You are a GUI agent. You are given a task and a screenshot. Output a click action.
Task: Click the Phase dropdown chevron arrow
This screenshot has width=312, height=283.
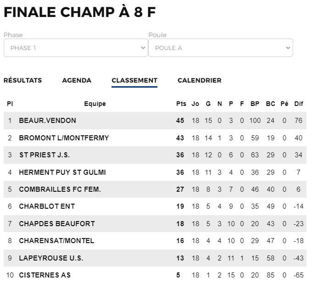143,48
